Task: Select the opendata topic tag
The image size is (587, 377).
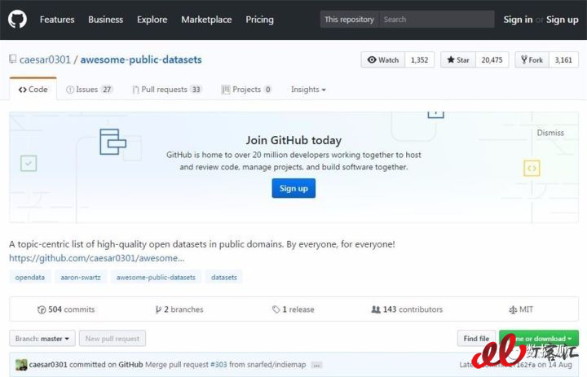Action: pyautogui.click(x=30, y=277)
